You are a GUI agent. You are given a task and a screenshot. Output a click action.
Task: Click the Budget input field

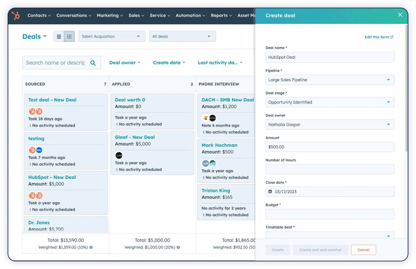pos(330,214)
